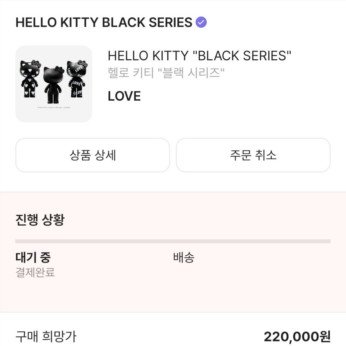Open the Hello Kitty product thumbnail

54,84
